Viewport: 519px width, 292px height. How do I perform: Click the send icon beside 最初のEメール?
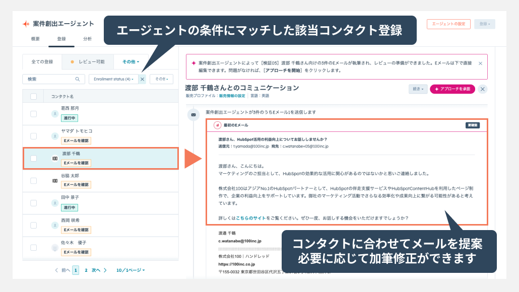(x=217, y=125)
